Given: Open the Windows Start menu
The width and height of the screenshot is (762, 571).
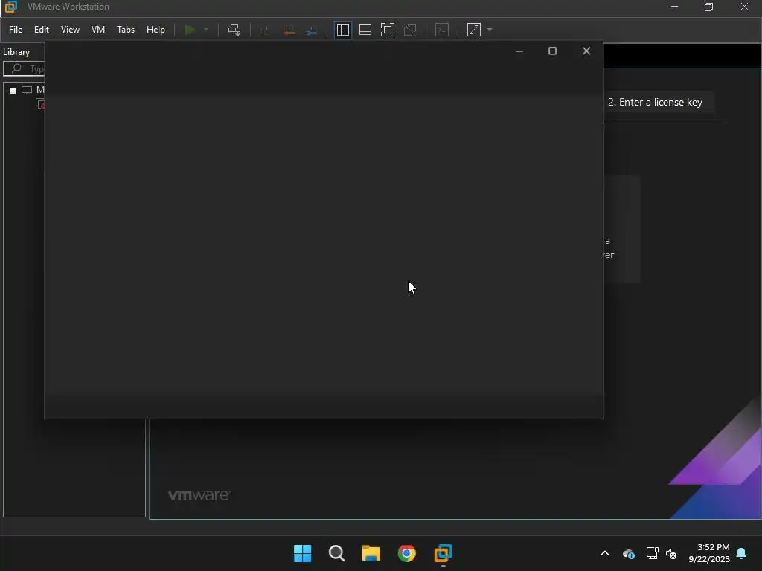Looking at the screenshot, I should click(x=302, y=553).
